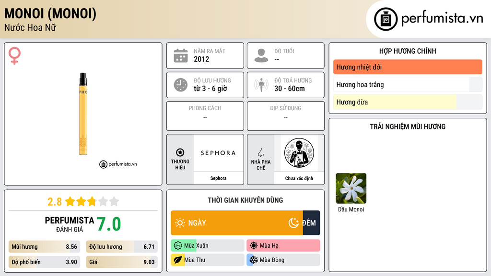Click the Thời gian khuyên dùng heading
The width and height of the screenshot is (491, 276).
[x=245, y=200]
